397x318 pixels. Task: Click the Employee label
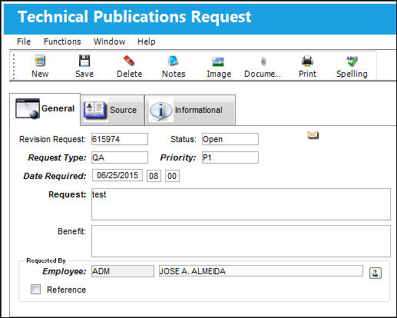click(65, 271)
